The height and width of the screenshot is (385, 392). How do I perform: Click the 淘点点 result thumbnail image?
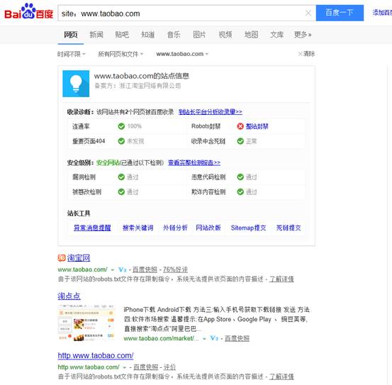click(86, 323)
